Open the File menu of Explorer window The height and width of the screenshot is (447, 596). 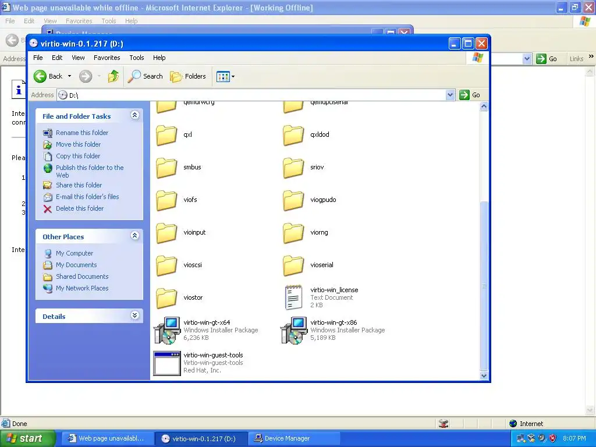[38, 58]
